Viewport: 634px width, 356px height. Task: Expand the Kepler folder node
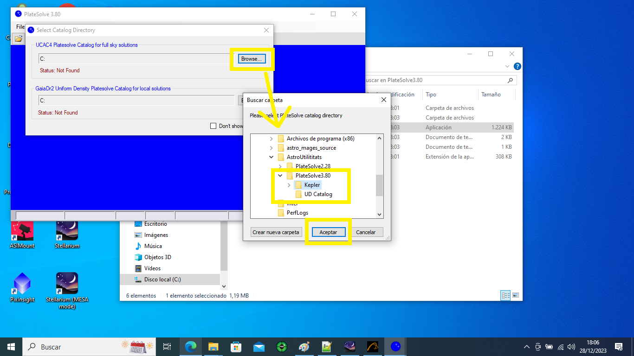[x=289, y=185]
